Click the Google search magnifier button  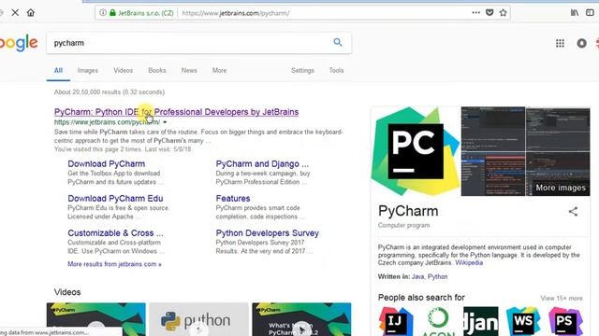[338, 42]
